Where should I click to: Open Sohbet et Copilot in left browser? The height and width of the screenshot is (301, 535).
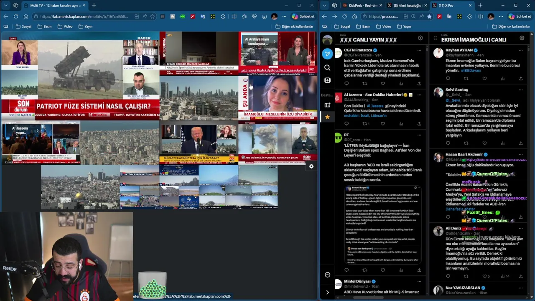(x=303, y=16)
